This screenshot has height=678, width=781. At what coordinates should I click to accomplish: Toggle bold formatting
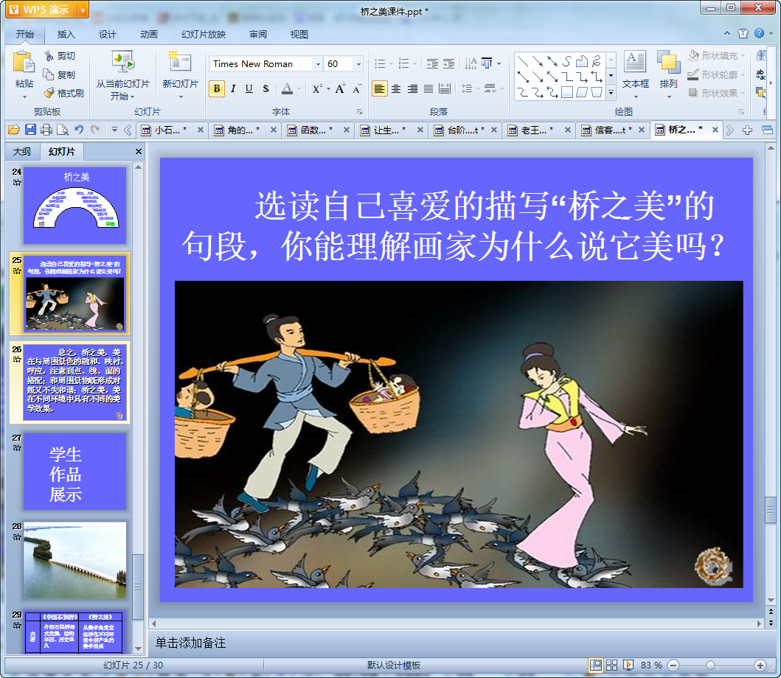[217, 88]
